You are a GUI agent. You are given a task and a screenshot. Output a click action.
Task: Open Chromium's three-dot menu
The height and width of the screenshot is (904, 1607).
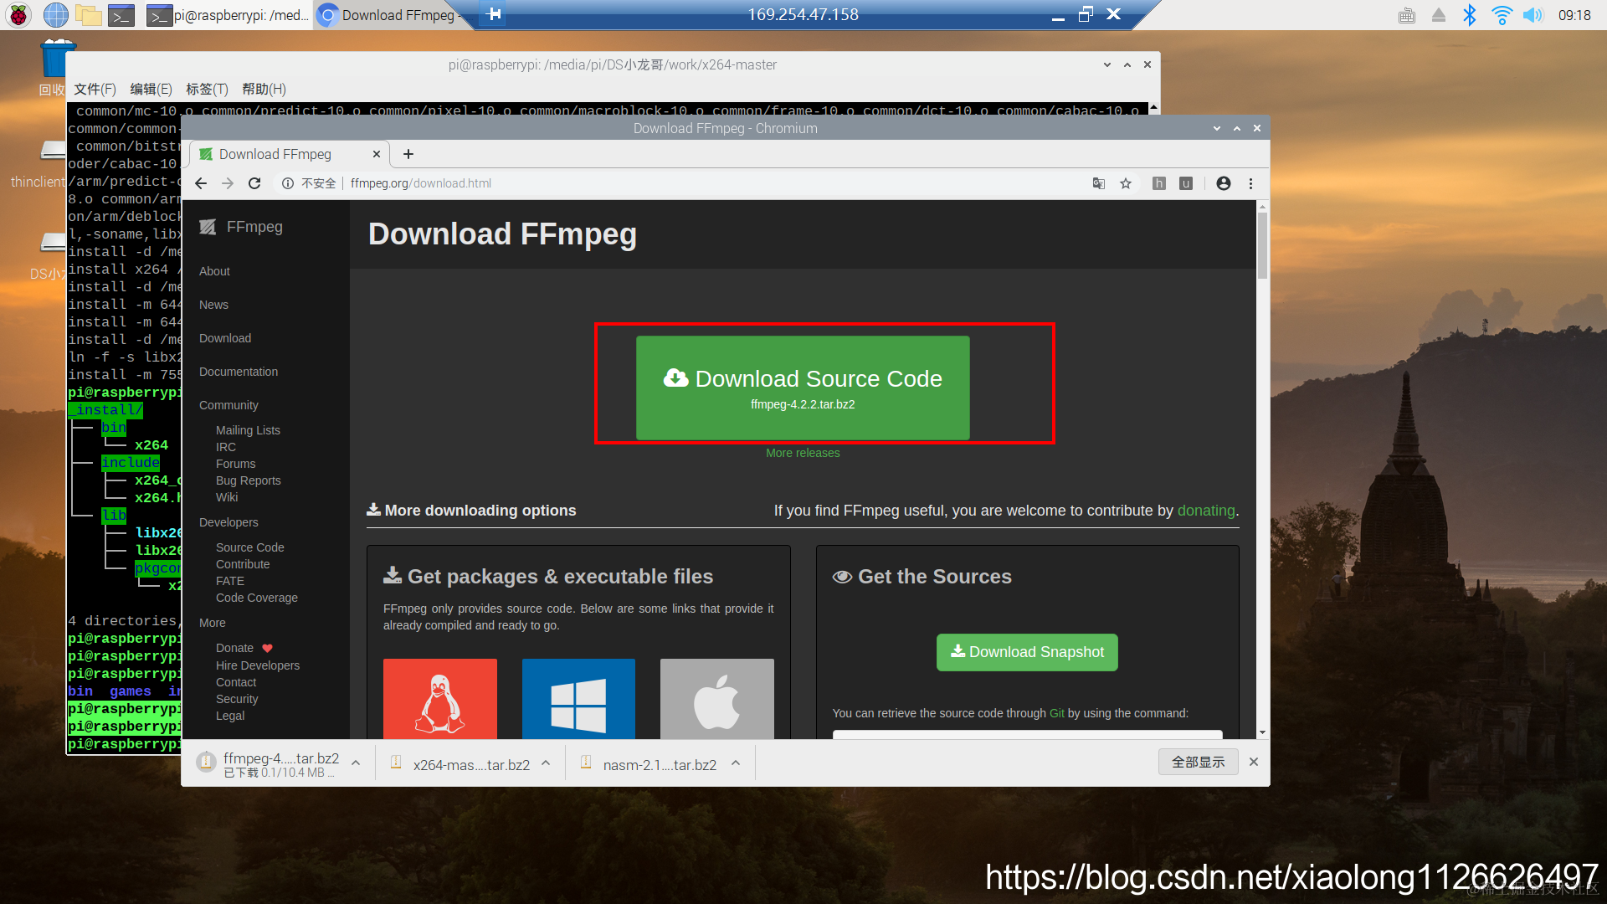[x=1251, y=183]
